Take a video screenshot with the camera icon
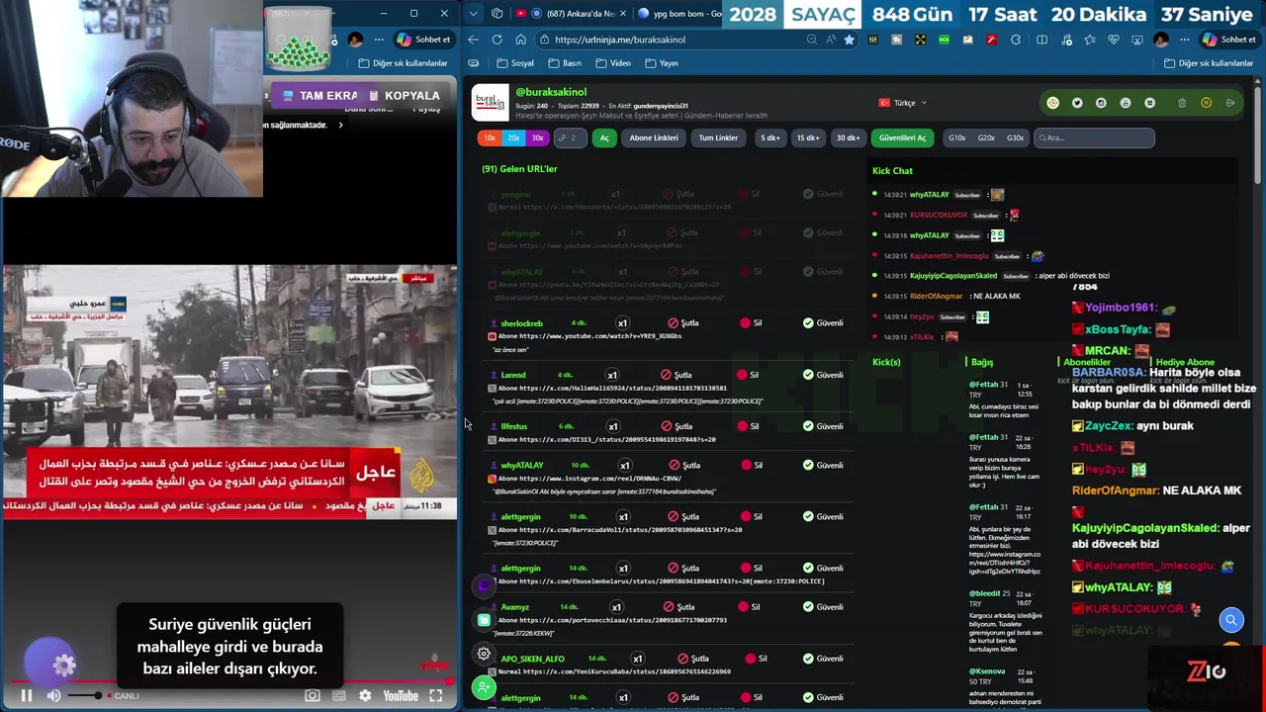1266x712 pixels. tap(313, 696)
